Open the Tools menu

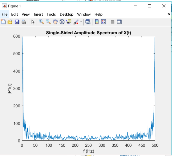pos(51,14)
